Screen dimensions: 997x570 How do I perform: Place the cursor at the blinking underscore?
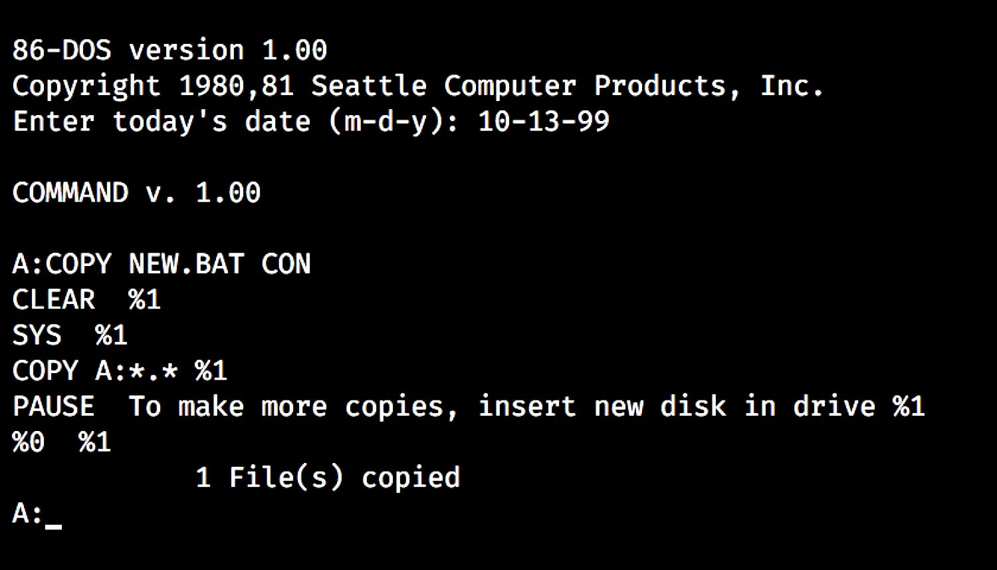(54, 525)
